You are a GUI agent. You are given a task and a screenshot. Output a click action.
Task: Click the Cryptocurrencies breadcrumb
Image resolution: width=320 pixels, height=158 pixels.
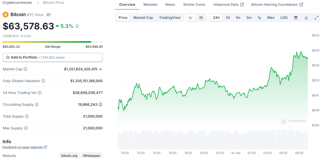(17, 2)
